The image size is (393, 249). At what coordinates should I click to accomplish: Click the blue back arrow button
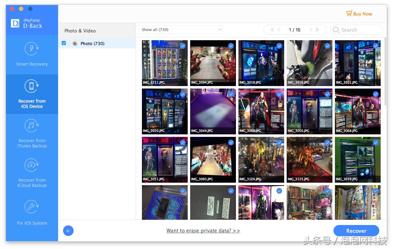point(68,231)
